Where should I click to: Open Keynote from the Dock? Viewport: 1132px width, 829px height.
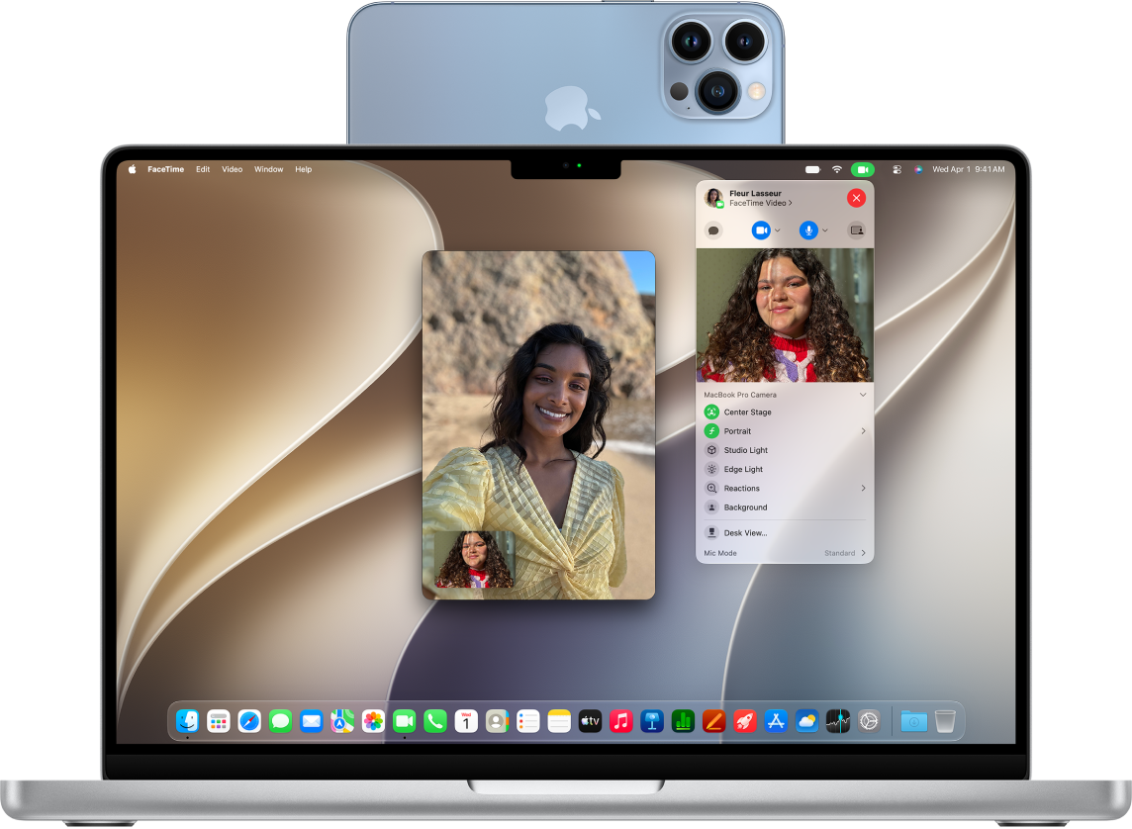(x=652, y=721)
